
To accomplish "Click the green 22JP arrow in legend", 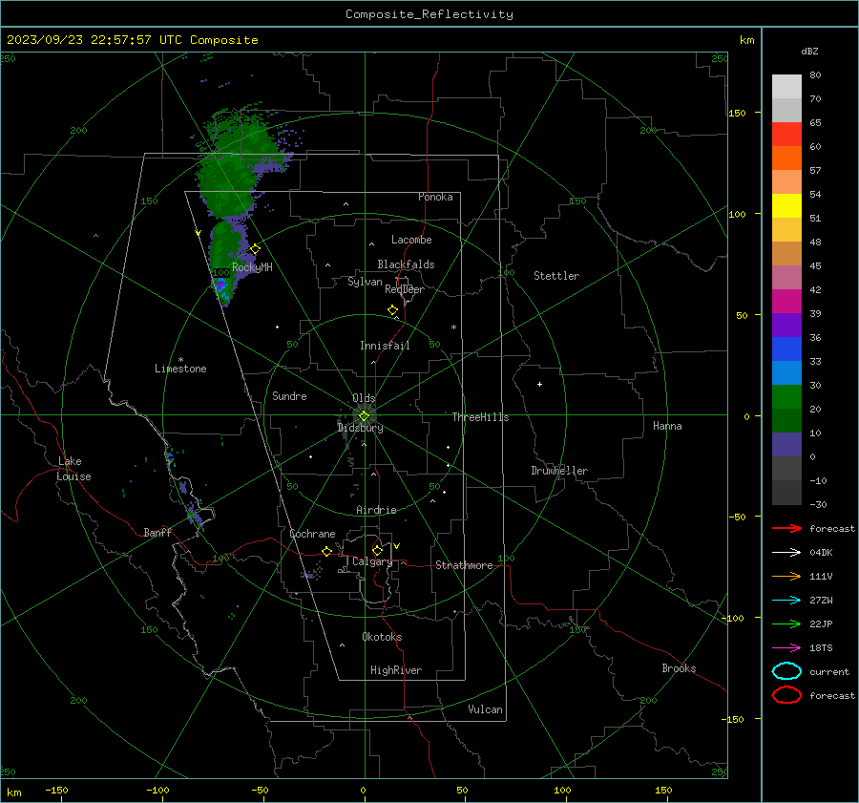I will tap(786, 623).
